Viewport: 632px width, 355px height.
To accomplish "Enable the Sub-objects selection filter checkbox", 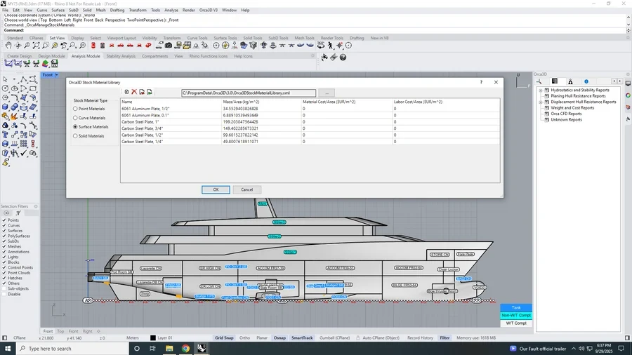I will point(4,288).
